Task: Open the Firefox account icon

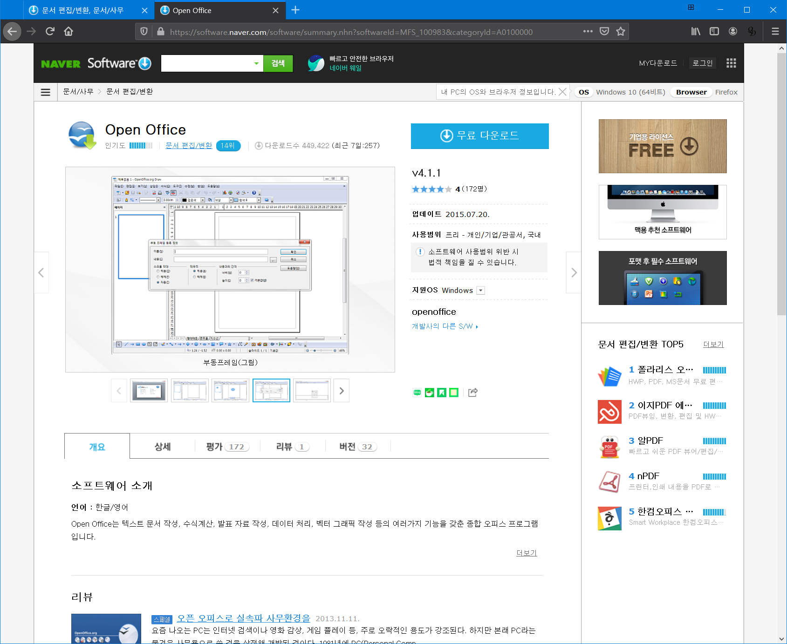Action: [x=733, y=31]
